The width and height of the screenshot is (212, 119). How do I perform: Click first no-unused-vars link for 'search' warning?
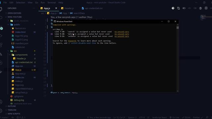[x=122, y=32]
